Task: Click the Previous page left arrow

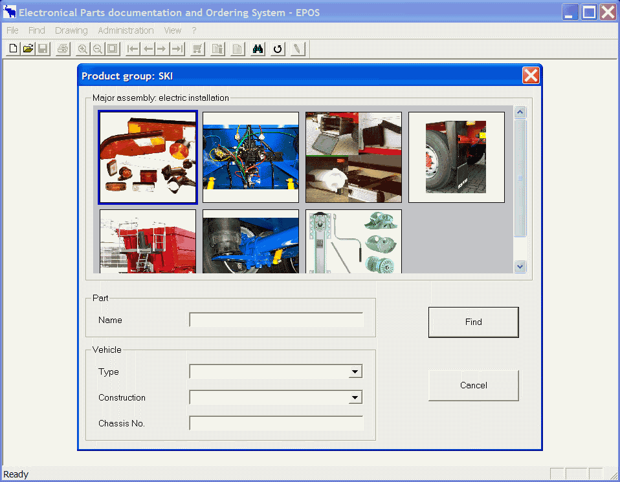Action: coord(148,49)
